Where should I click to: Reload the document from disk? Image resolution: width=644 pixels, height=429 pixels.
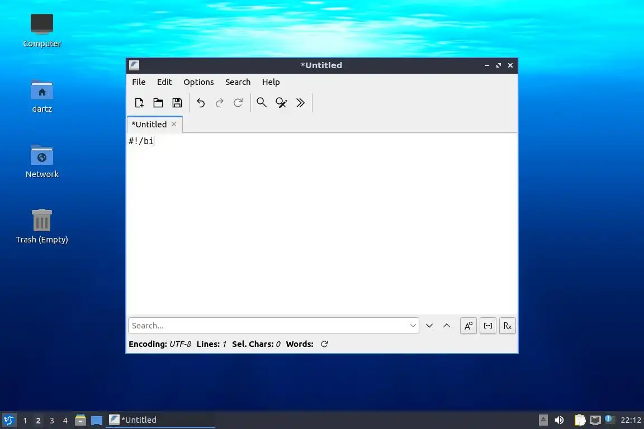(238, 103)
